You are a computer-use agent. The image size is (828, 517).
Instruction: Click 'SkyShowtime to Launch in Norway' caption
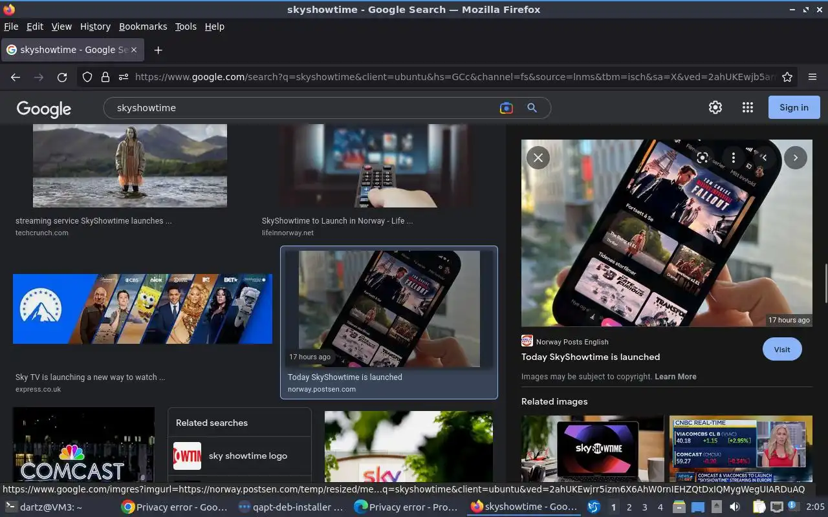coord(337,221)
